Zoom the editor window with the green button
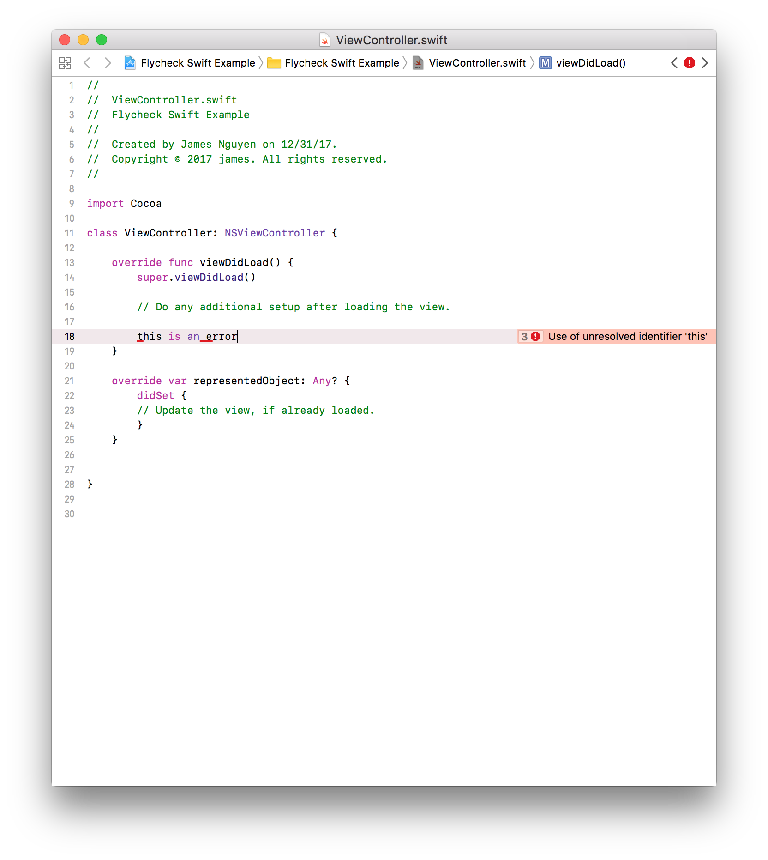This screenshot has width=768, height=860. coord(102,40)
